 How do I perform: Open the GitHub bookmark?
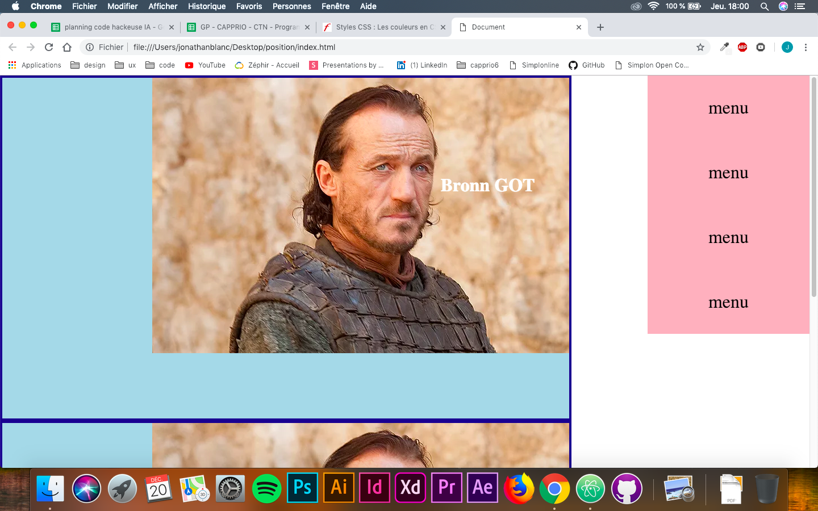587,65
